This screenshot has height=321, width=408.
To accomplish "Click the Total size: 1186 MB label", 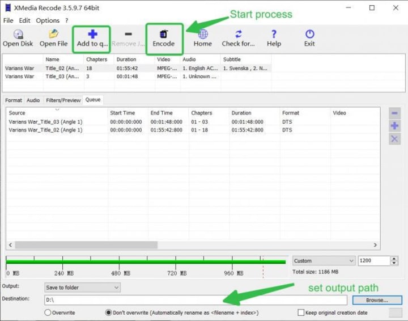I will [x=316, y=272].
